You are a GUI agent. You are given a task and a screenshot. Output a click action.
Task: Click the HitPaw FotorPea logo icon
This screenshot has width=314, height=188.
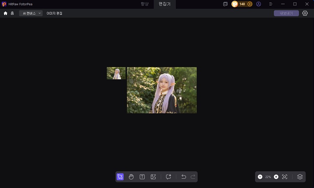point(4,4)
